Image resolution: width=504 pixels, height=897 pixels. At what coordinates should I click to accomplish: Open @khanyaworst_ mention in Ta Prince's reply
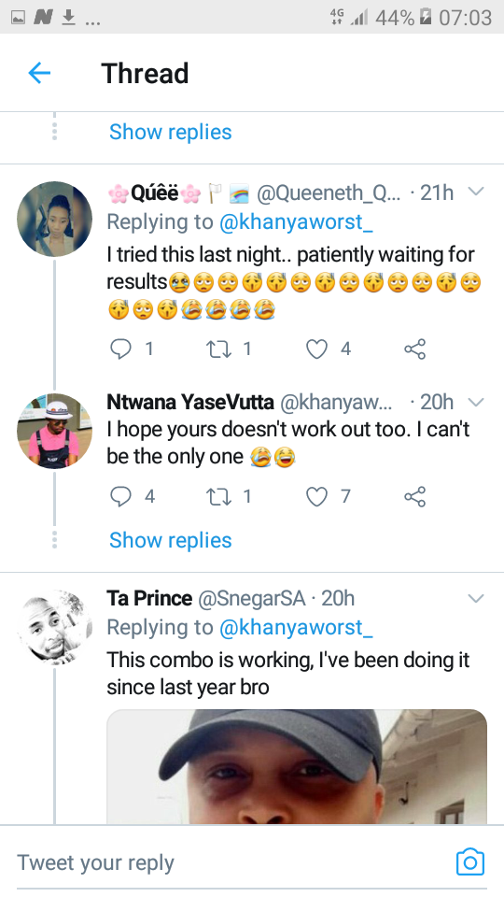coord(296,628)
